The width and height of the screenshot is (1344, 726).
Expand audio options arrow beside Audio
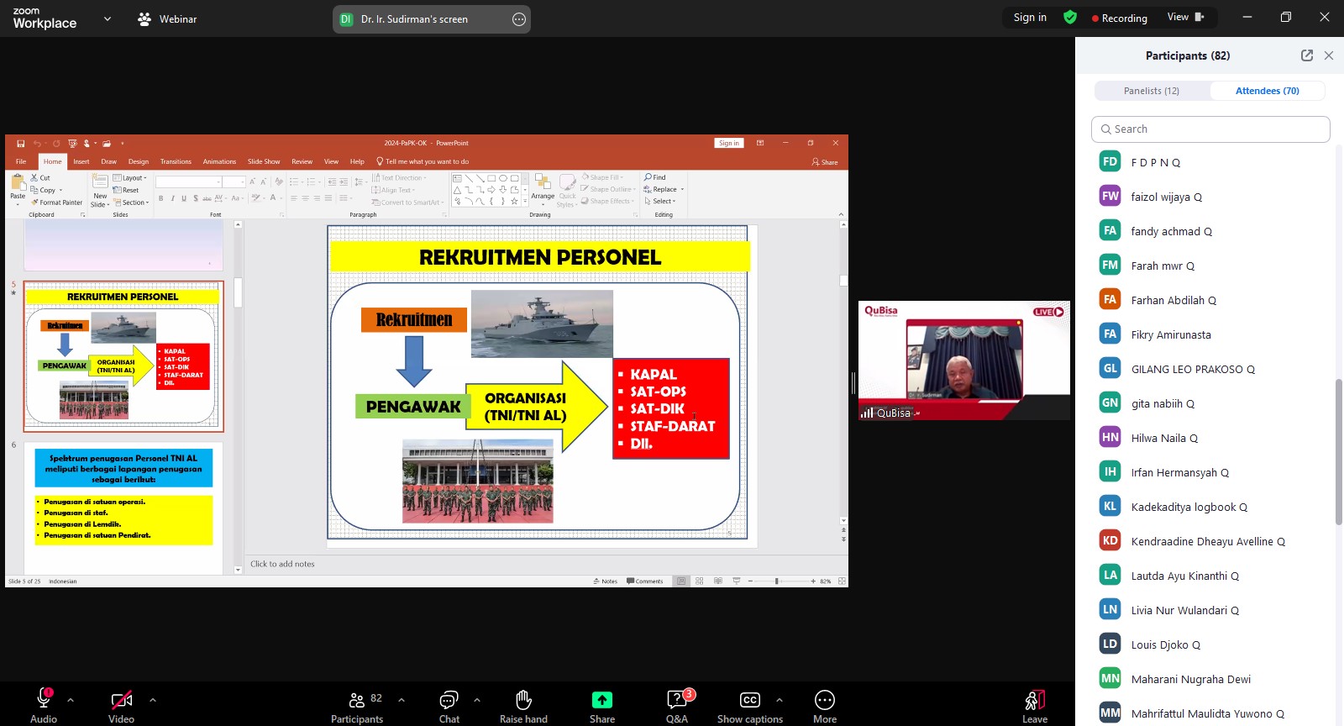pyautogui.click(x=71, y=699)
